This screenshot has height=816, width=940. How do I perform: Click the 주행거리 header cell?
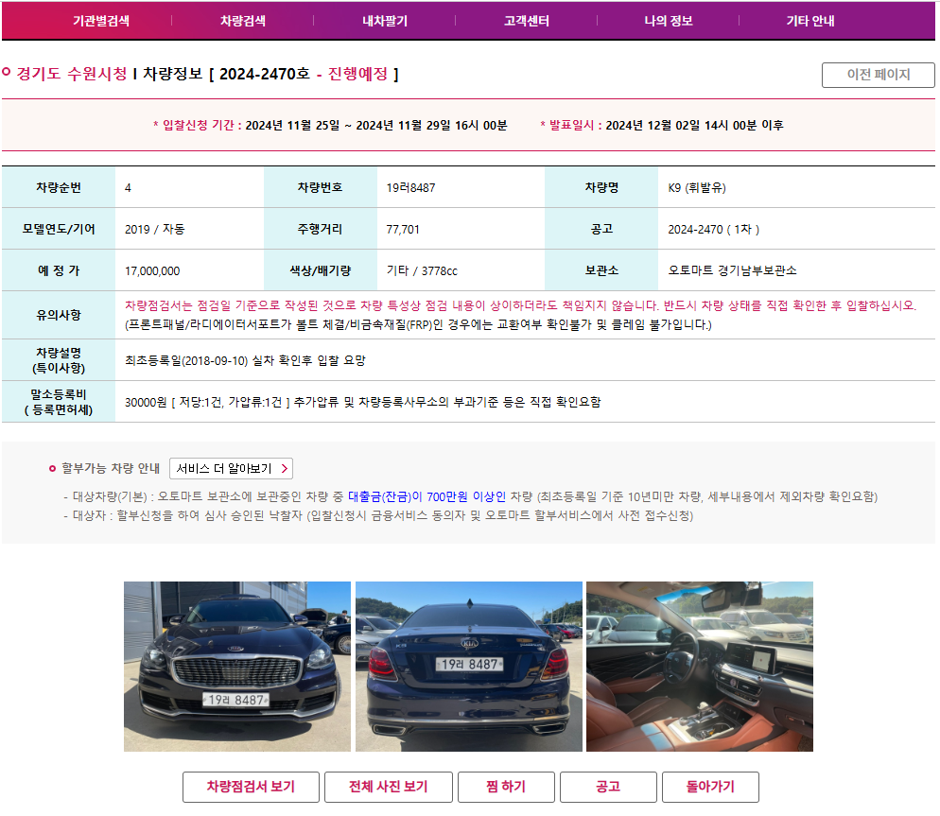[x=321, y=229]
